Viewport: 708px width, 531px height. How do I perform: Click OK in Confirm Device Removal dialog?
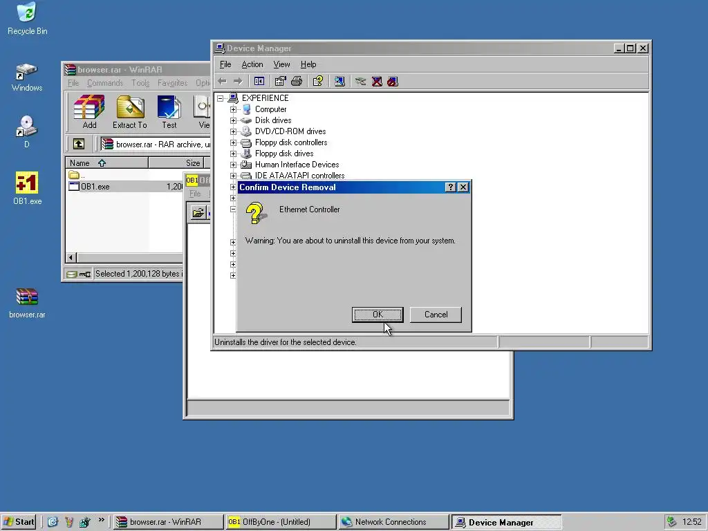coord(378,315)
